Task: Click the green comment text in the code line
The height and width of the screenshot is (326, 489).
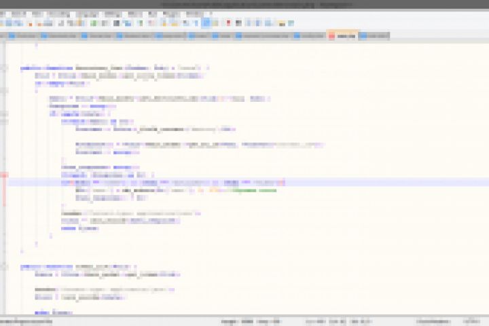Action: (x=255, y=190)
